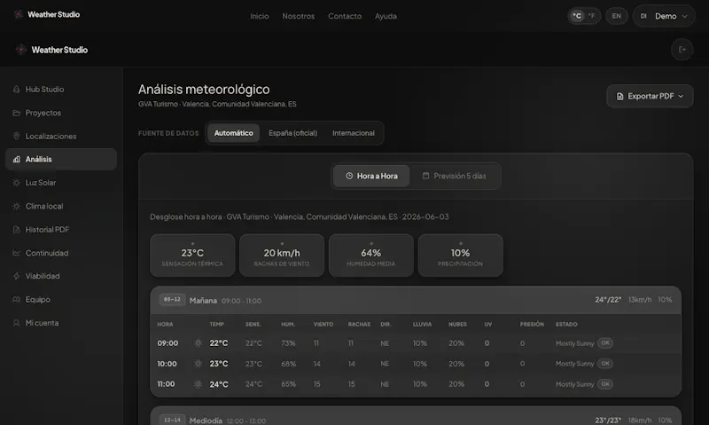Screen dimensions: 709x425
Task: Click the Hub Studio sidebar icon
Action: click(16, 89)
